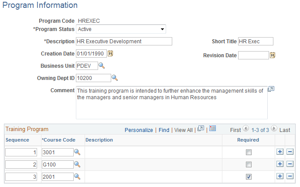This screenshot has width=300, height=187.
Task: Open the Creation Date calendar picker
Action: 110,54
